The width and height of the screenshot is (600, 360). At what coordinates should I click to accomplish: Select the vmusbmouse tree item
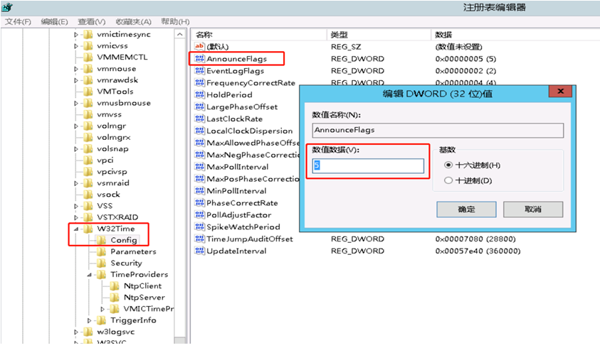click(124, 103)
